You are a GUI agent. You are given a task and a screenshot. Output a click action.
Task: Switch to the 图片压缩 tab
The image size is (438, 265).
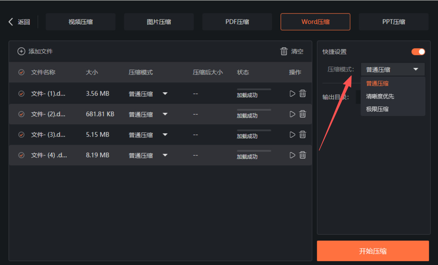pos(159,22)
